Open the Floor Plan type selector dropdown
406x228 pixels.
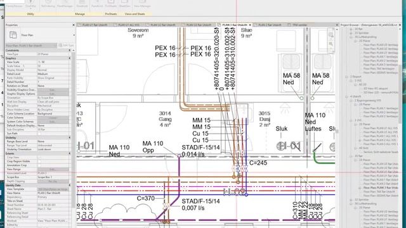(74, 35)
